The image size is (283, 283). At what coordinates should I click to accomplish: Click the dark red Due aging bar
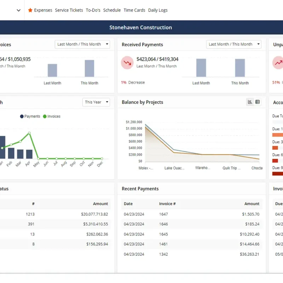tap(278, 174)
